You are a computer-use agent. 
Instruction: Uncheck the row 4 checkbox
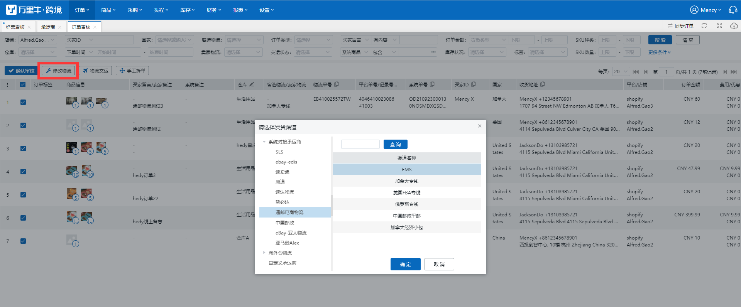click(23, 172)
